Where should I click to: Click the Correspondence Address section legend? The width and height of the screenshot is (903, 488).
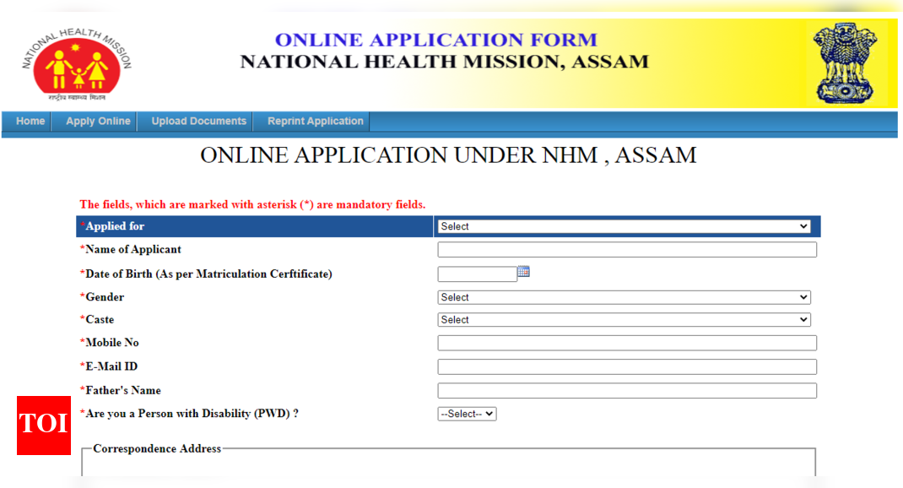157,449
